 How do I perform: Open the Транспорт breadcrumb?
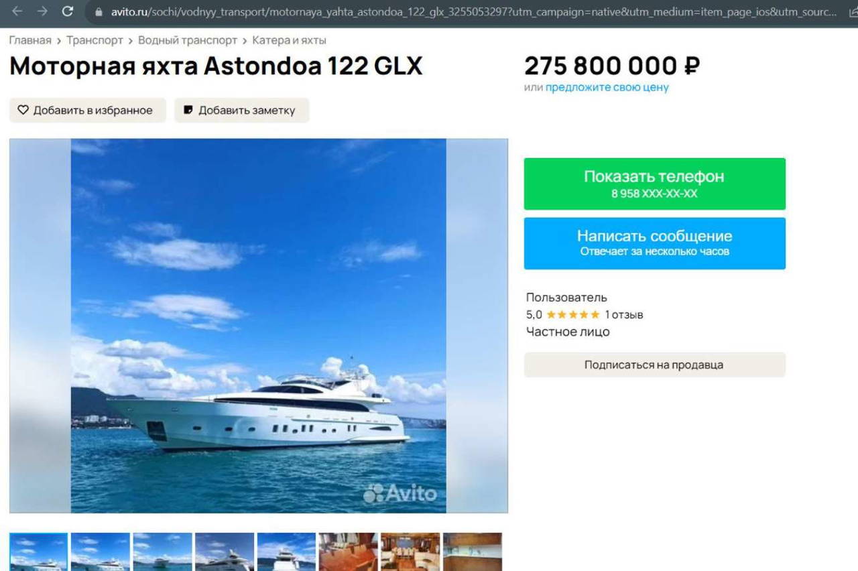[x=95, y=40]
